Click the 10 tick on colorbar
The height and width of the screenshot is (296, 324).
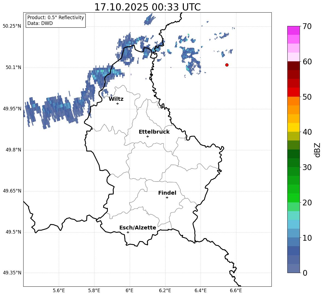pyautogui.click(x=307, y=238)
